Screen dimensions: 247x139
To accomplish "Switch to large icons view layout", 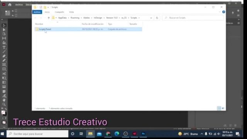I will [223, 108].
